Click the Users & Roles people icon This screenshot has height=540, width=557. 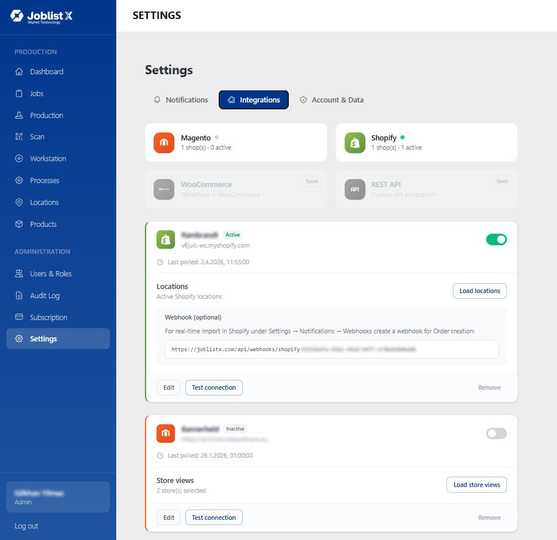pyautogui.click(x=19, y=273)
